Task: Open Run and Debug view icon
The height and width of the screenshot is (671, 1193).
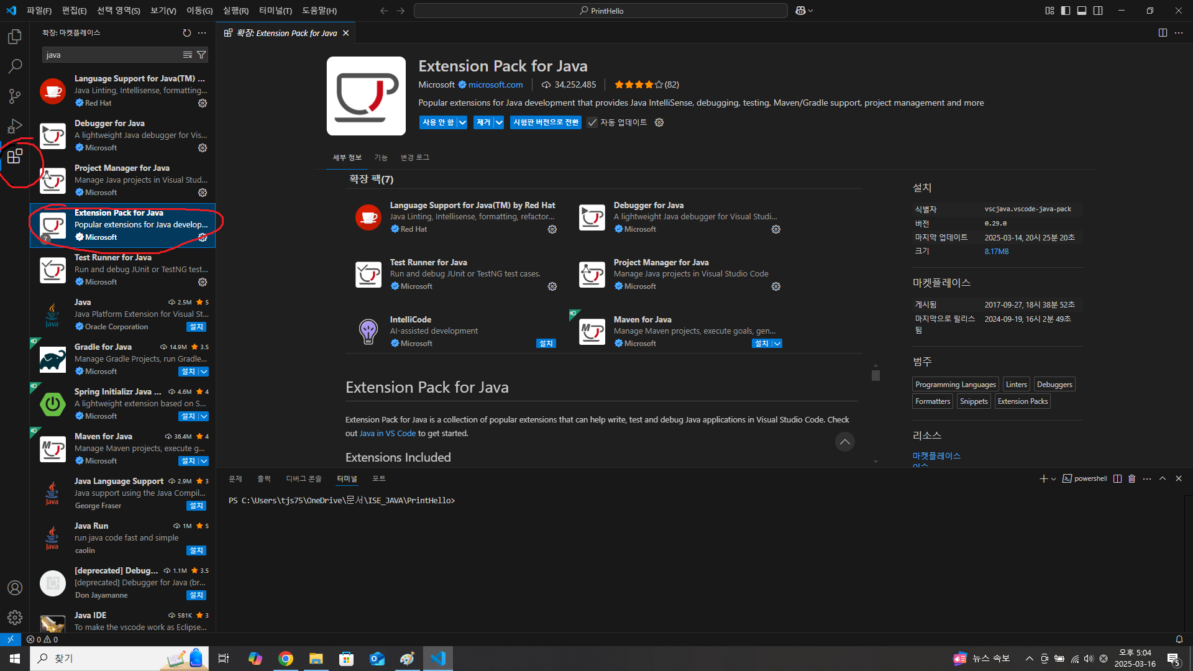Action: pyautogui.click(x=15, y=126)
